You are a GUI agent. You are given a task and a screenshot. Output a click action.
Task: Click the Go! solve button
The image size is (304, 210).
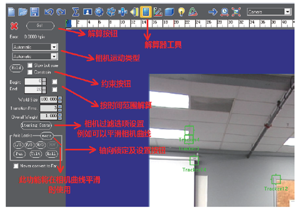[x=40, y=26]
